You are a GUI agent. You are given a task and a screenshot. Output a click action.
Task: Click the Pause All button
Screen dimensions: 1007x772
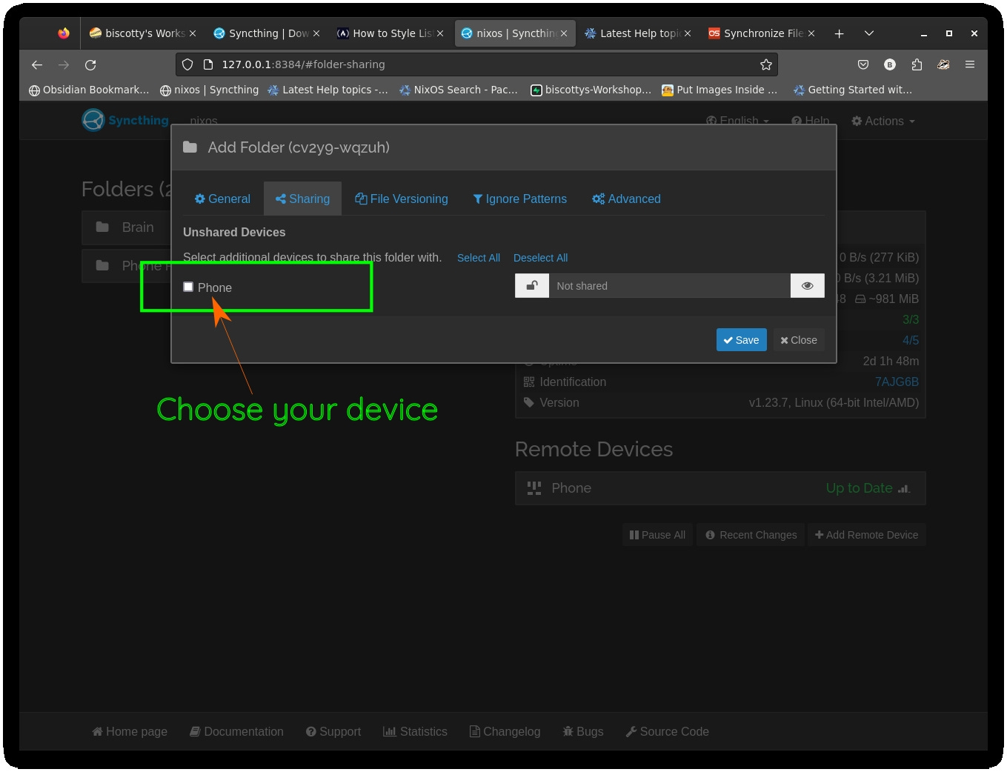(657, 535)
